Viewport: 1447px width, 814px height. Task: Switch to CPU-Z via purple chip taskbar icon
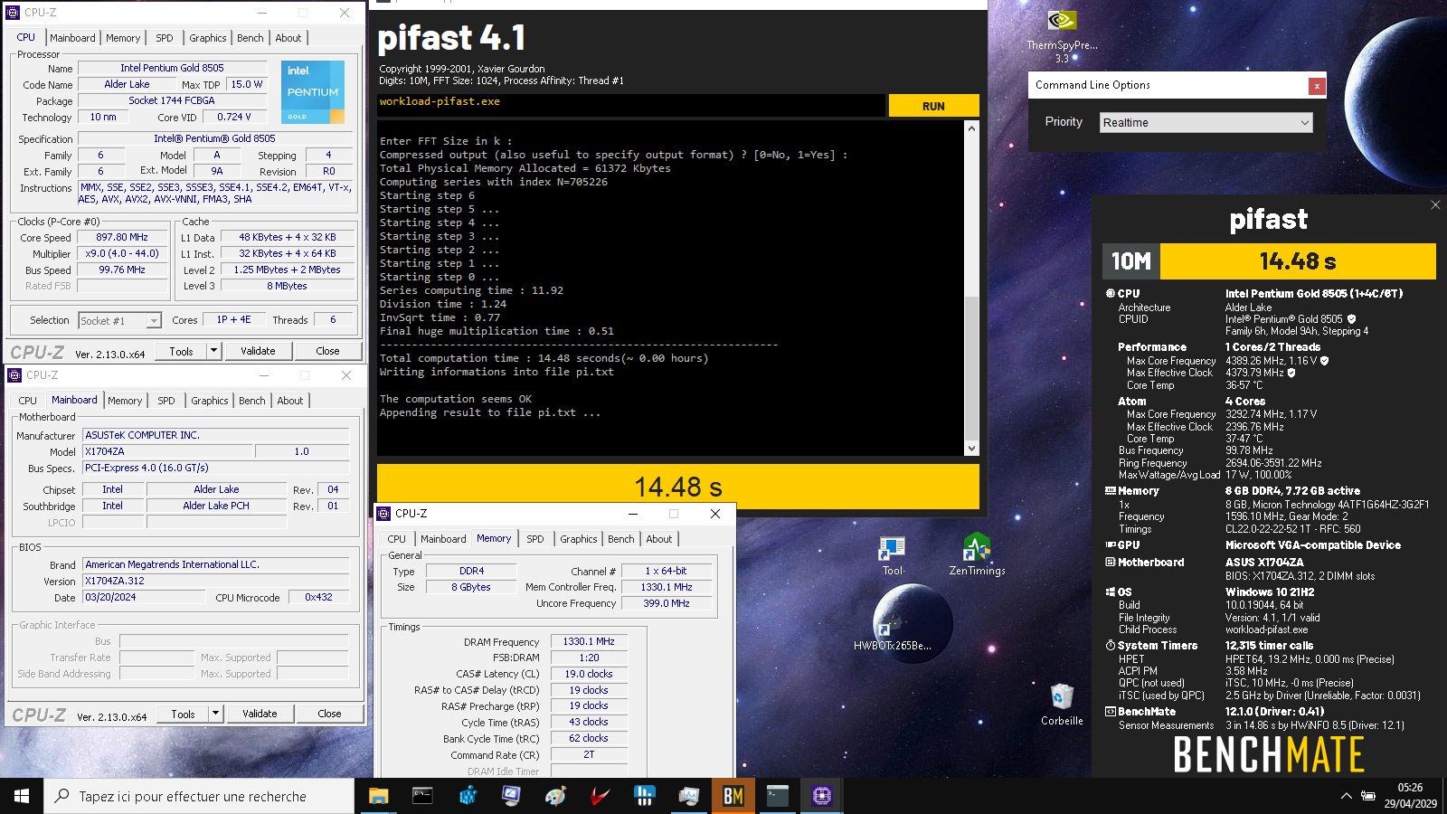point(821,796)
